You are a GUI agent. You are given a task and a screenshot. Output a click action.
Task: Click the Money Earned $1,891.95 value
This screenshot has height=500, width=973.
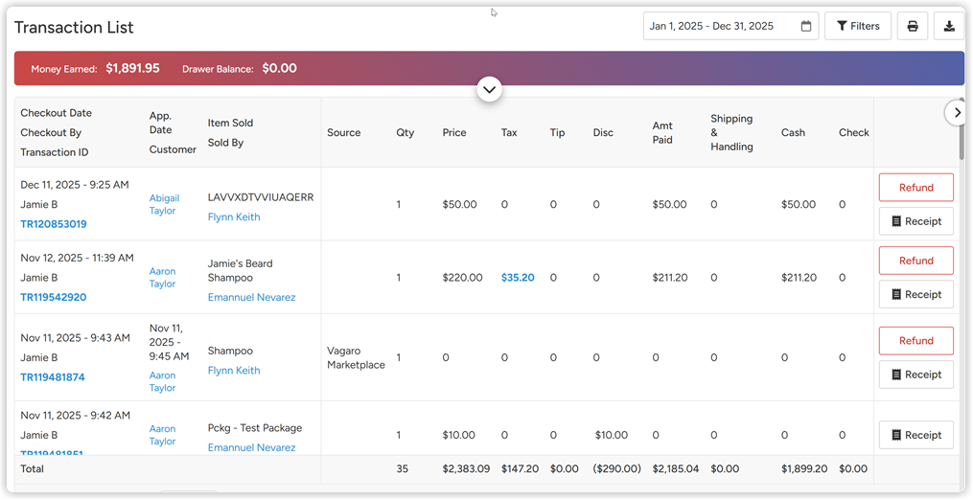coord(132,68)
